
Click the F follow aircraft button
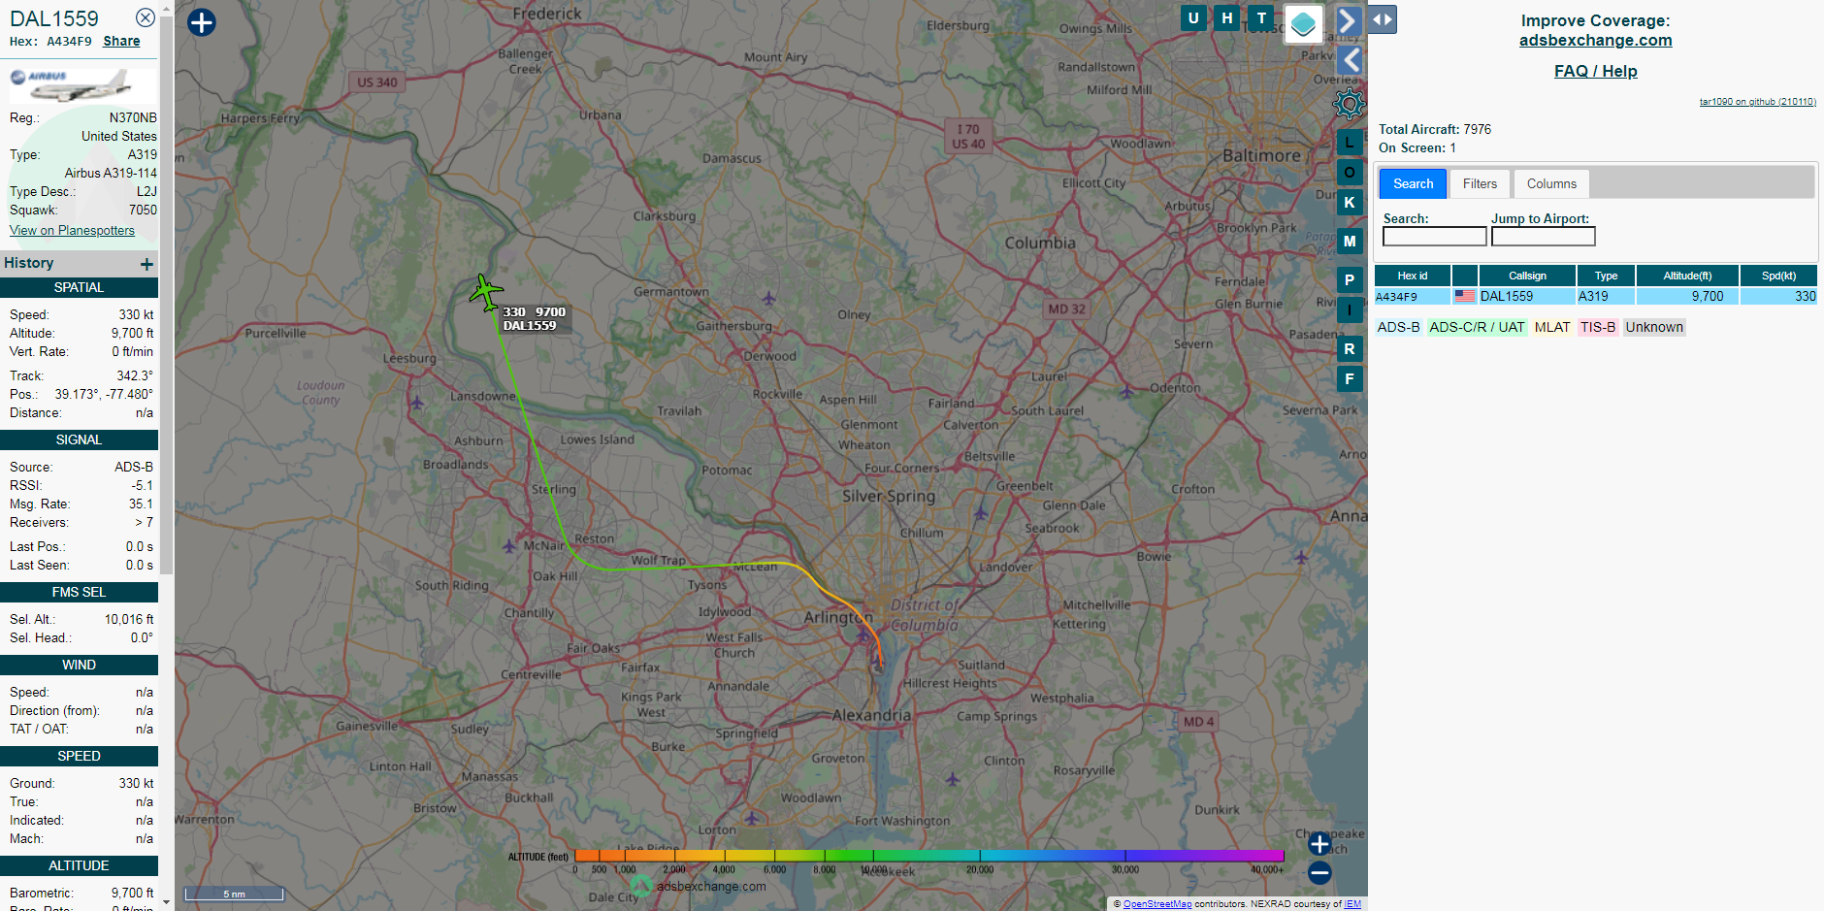(x=1350, y=378)
